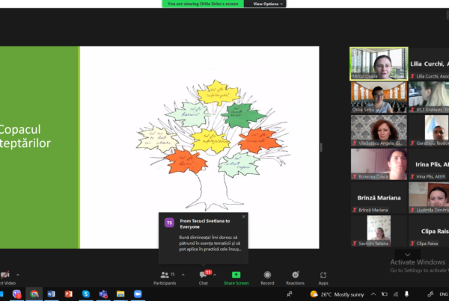Screen dimensions: 449x301
Task: Click the TS sender avatar in notification
Action: (169, 222)
